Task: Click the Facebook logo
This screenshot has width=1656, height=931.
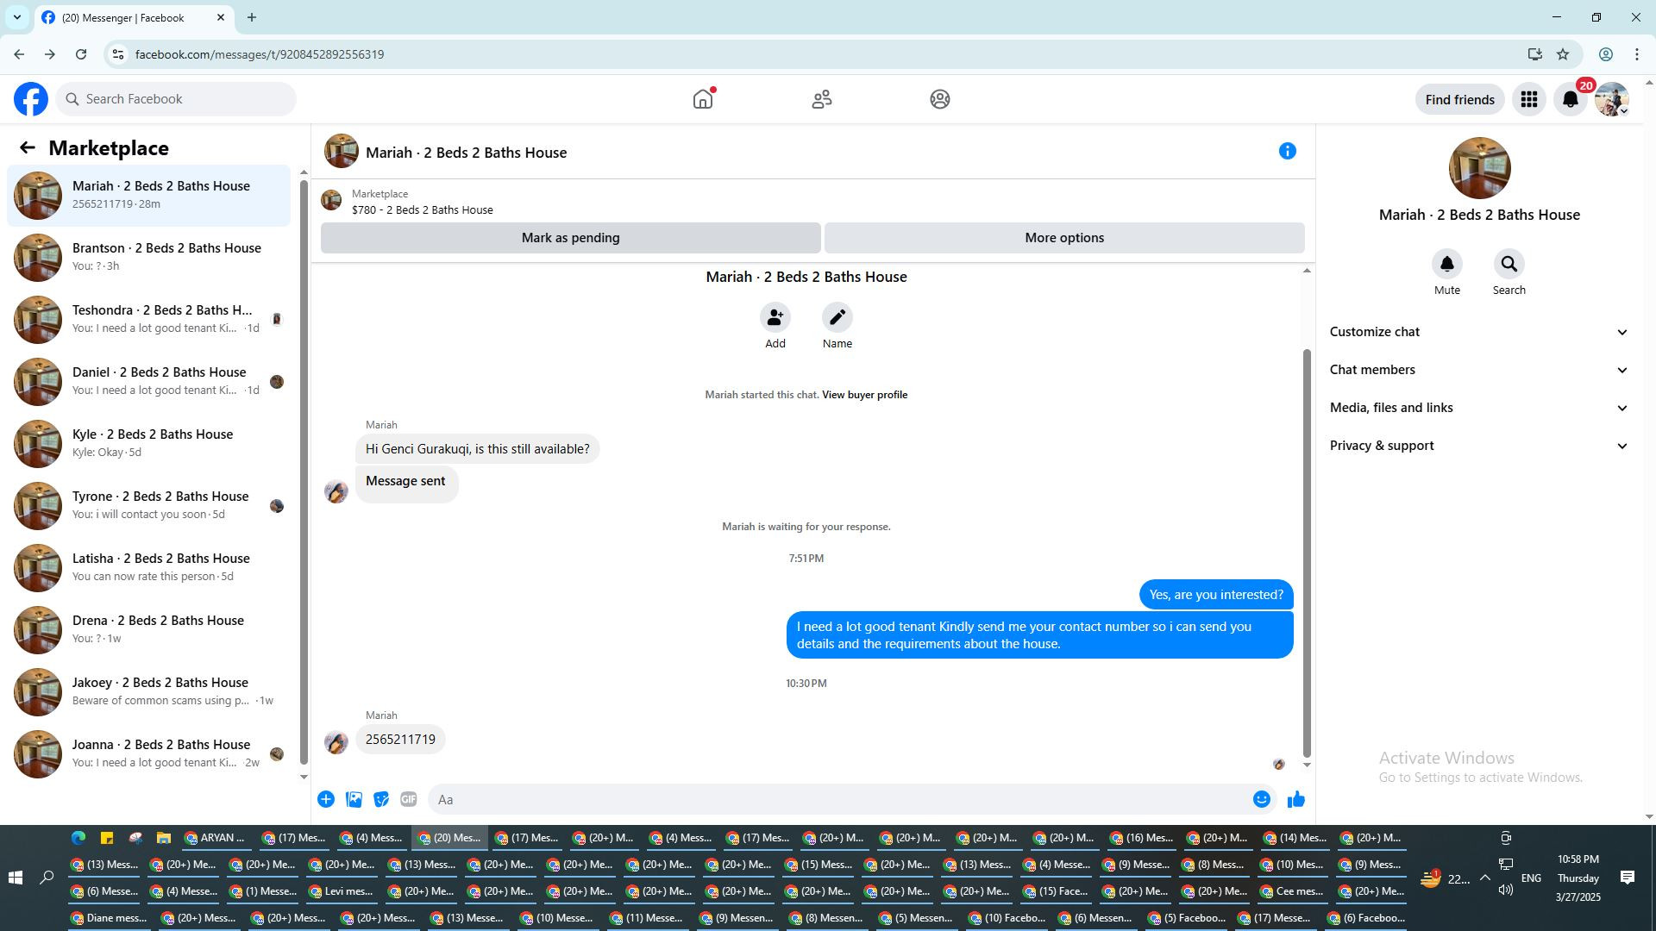Action: click(31, 99)
